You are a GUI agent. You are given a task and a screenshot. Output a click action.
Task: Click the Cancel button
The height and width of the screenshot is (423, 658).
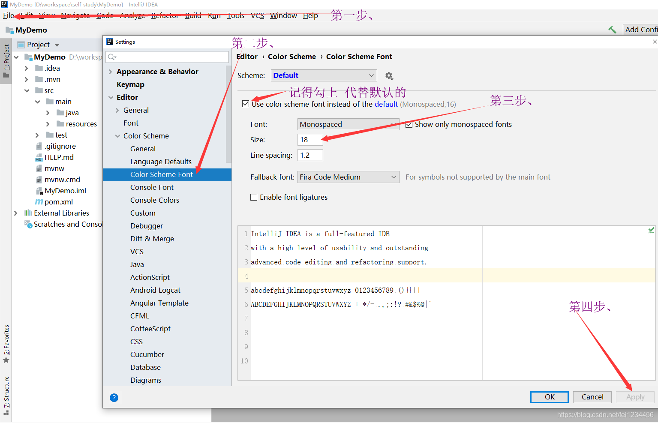click(x=592, y=397)
